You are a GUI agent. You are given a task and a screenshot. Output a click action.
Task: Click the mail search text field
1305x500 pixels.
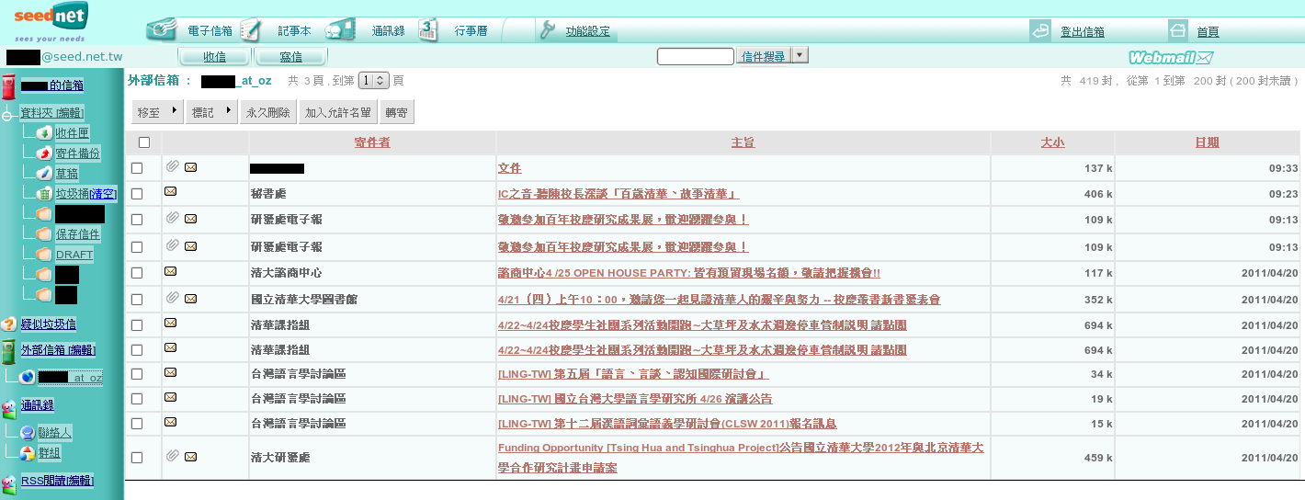695,57
